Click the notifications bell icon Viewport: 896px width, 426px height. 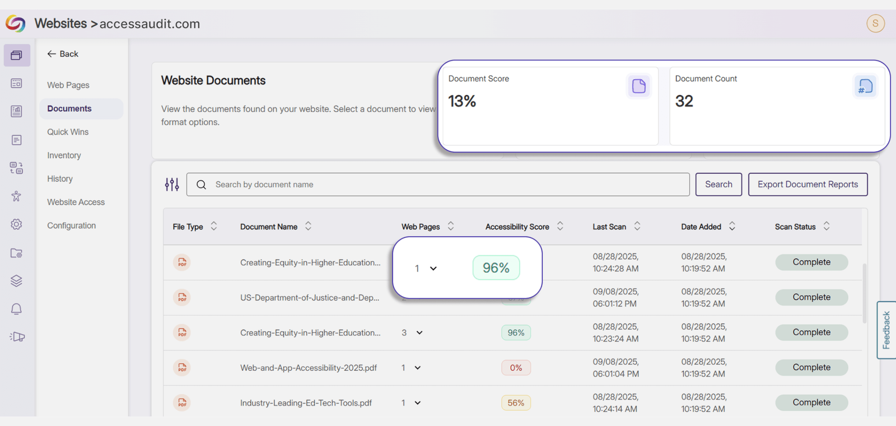pos(16,309)
